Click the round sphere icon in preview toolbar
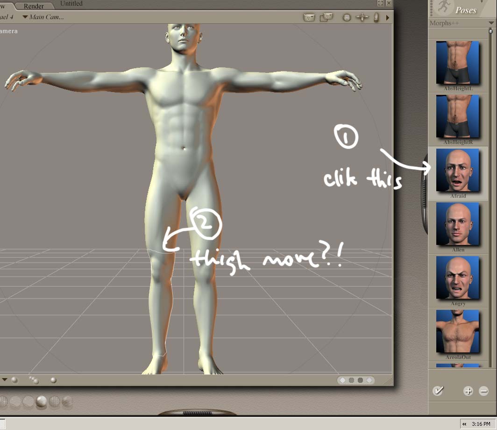The height and width of the screenshot is (430, 497). click(x=347, y=18)
